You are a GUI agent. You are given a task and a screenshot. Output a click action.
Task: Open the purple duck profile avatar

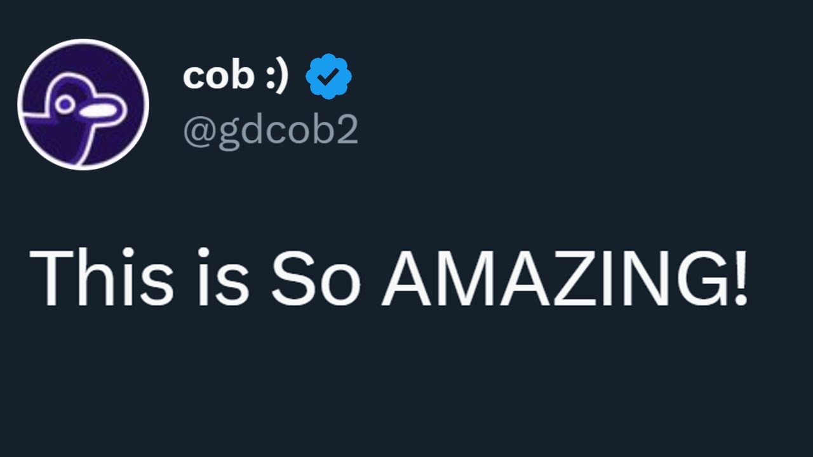83,104
